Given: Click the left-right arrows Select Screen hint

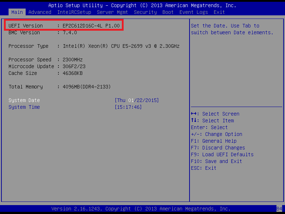Looking at the screenshot, I should pyautogui.click(x=215, y=114).
